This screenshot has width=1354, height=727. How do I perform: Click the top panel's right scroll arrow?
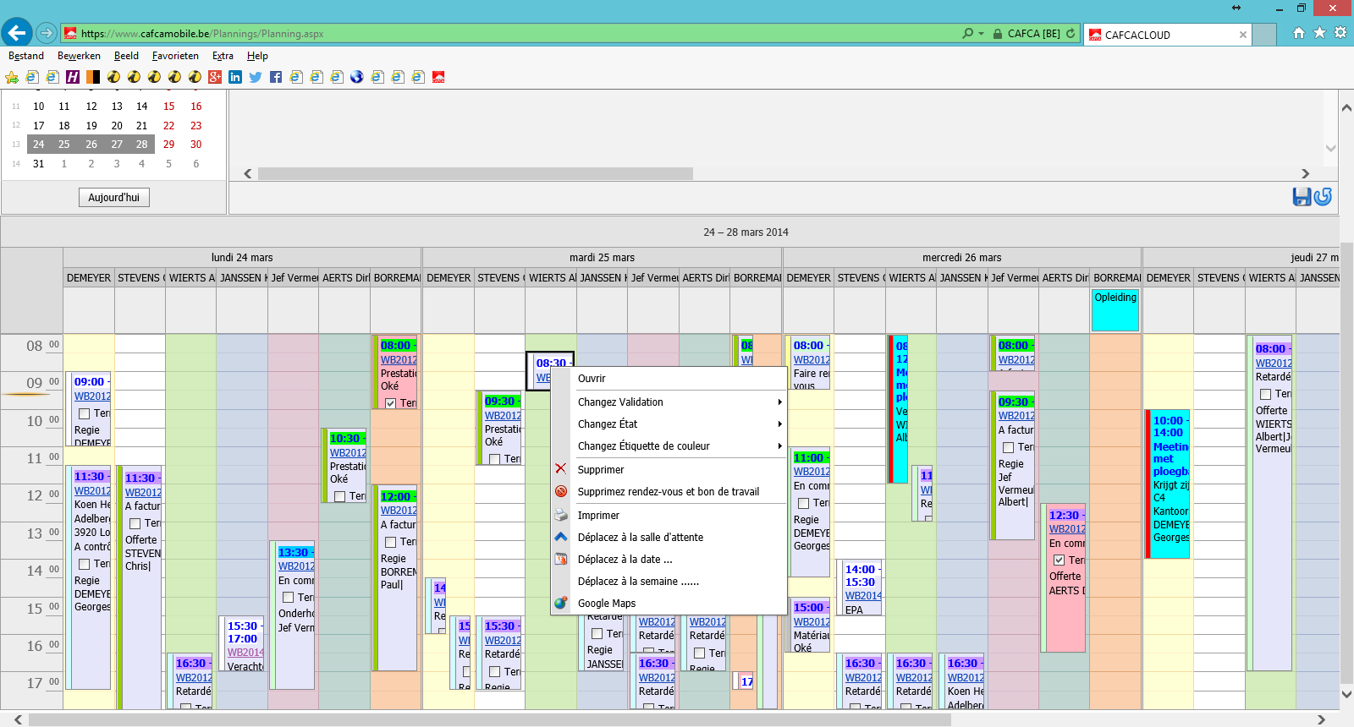1306,173
